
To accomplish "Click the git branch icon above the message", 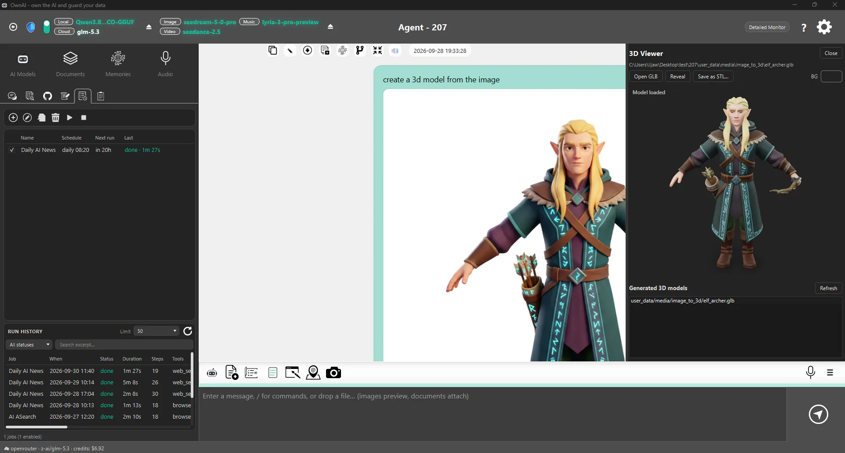I will coord(360,50).
